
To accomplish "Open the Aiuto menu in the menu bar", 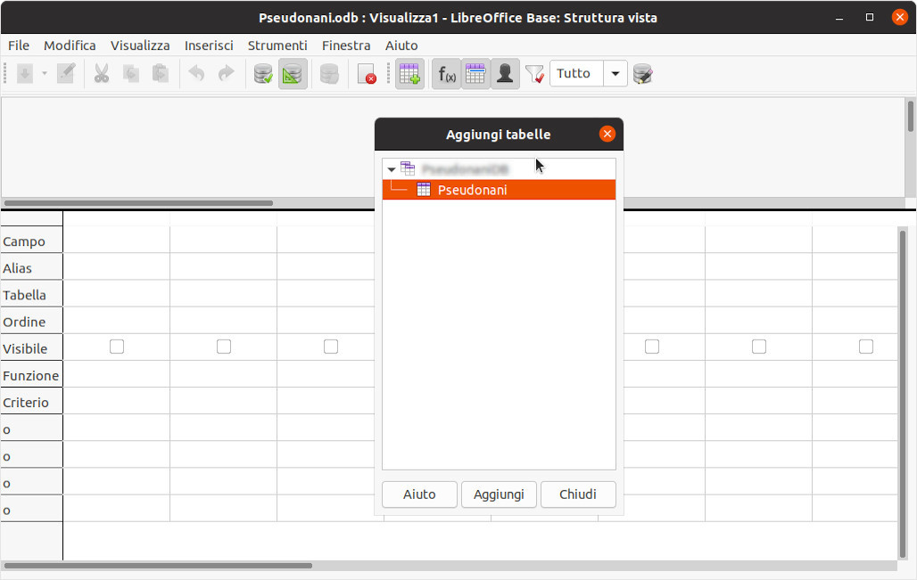I will (401, 45).
